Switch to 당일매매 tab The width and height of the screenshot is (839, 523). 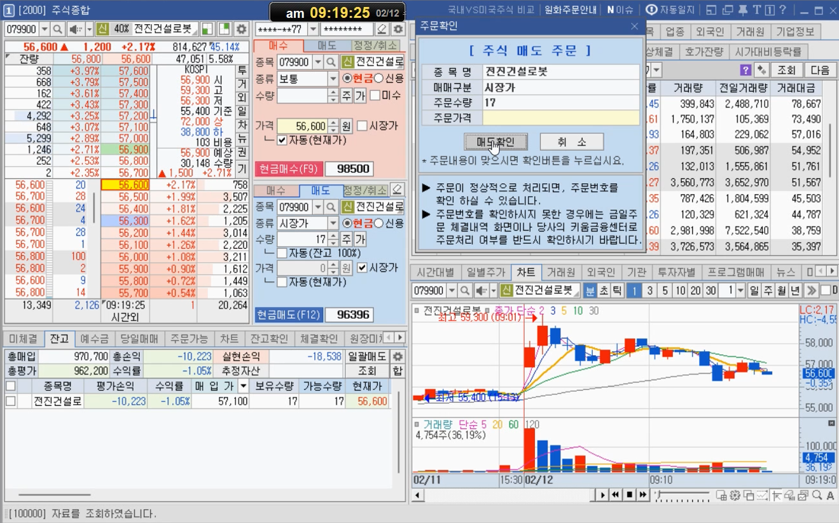(x=138, y=338)
